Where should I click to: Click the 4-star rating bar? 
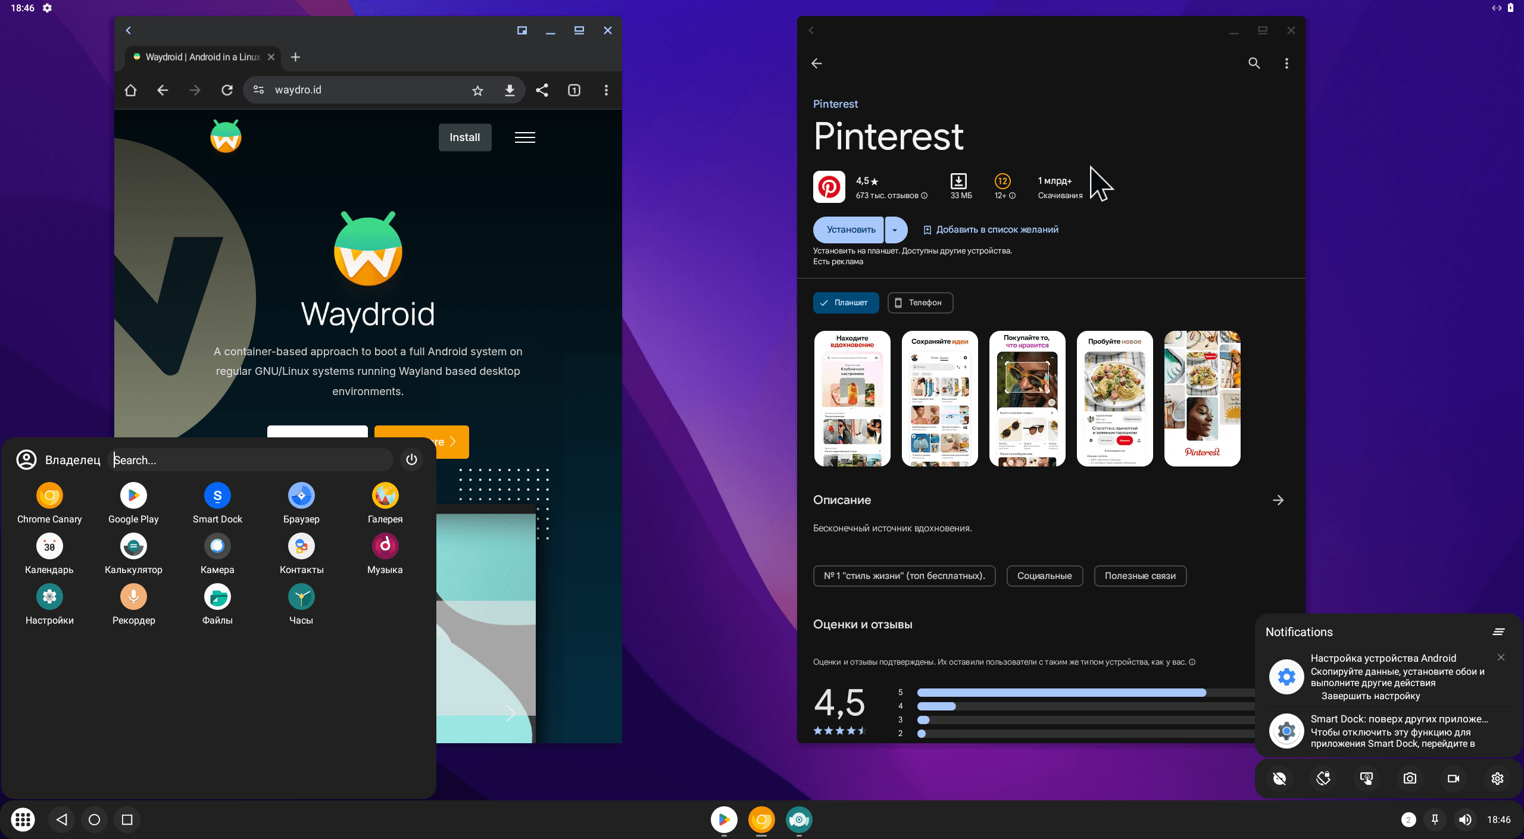click(x=1086, y=706)
